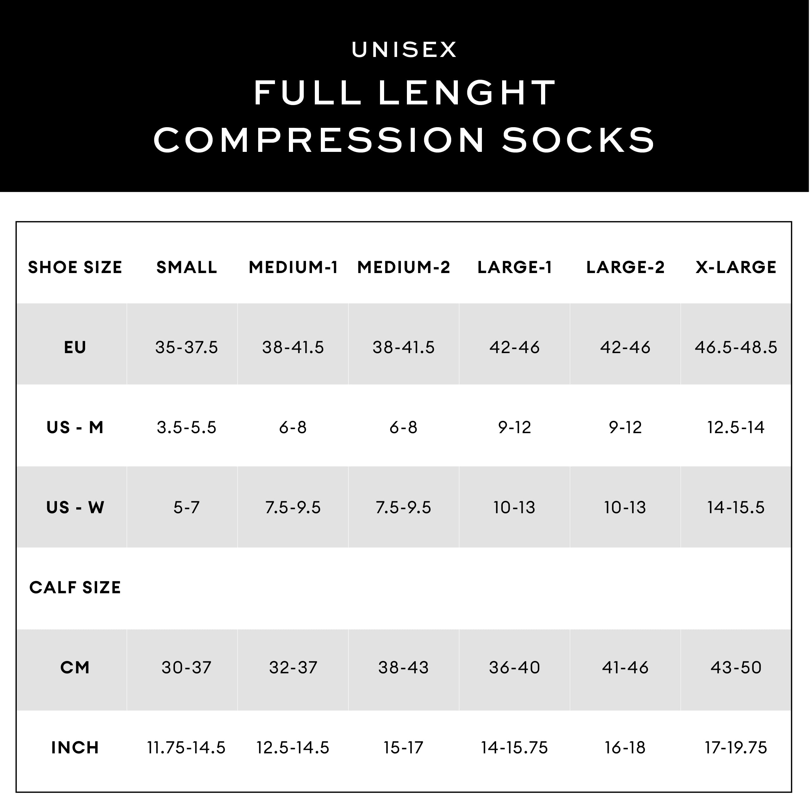Select the SHOE SIZE header cell

pos(75,267)
